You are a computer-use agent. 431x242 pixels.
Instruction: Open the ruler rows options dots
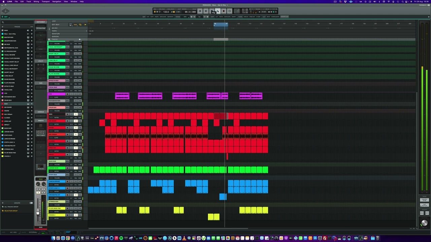[49, 29]
